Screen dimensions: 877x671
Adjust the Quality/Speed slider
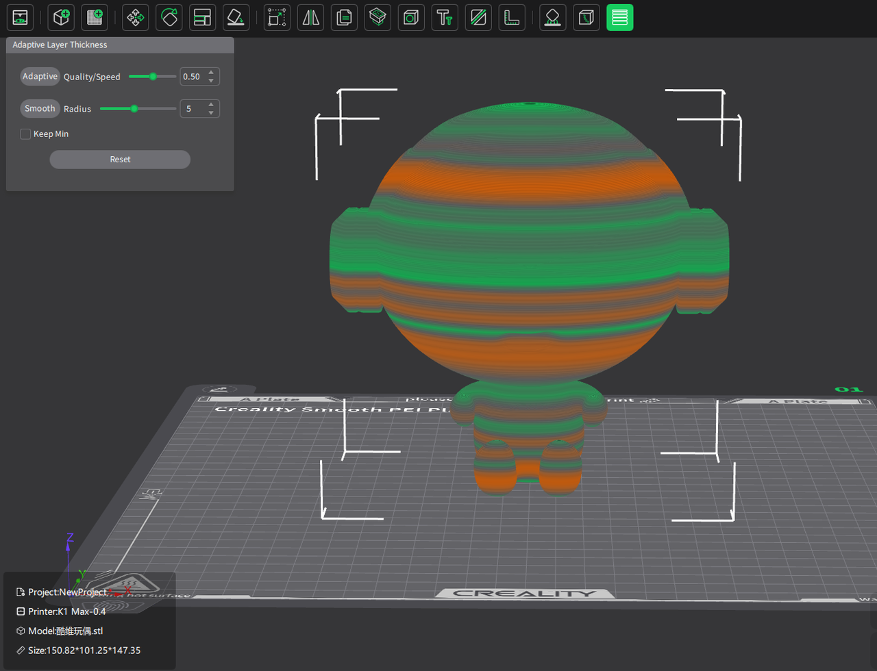tap(152, 76)
